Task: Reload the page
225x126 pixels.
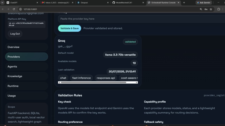Action: (x=14, y=9)
